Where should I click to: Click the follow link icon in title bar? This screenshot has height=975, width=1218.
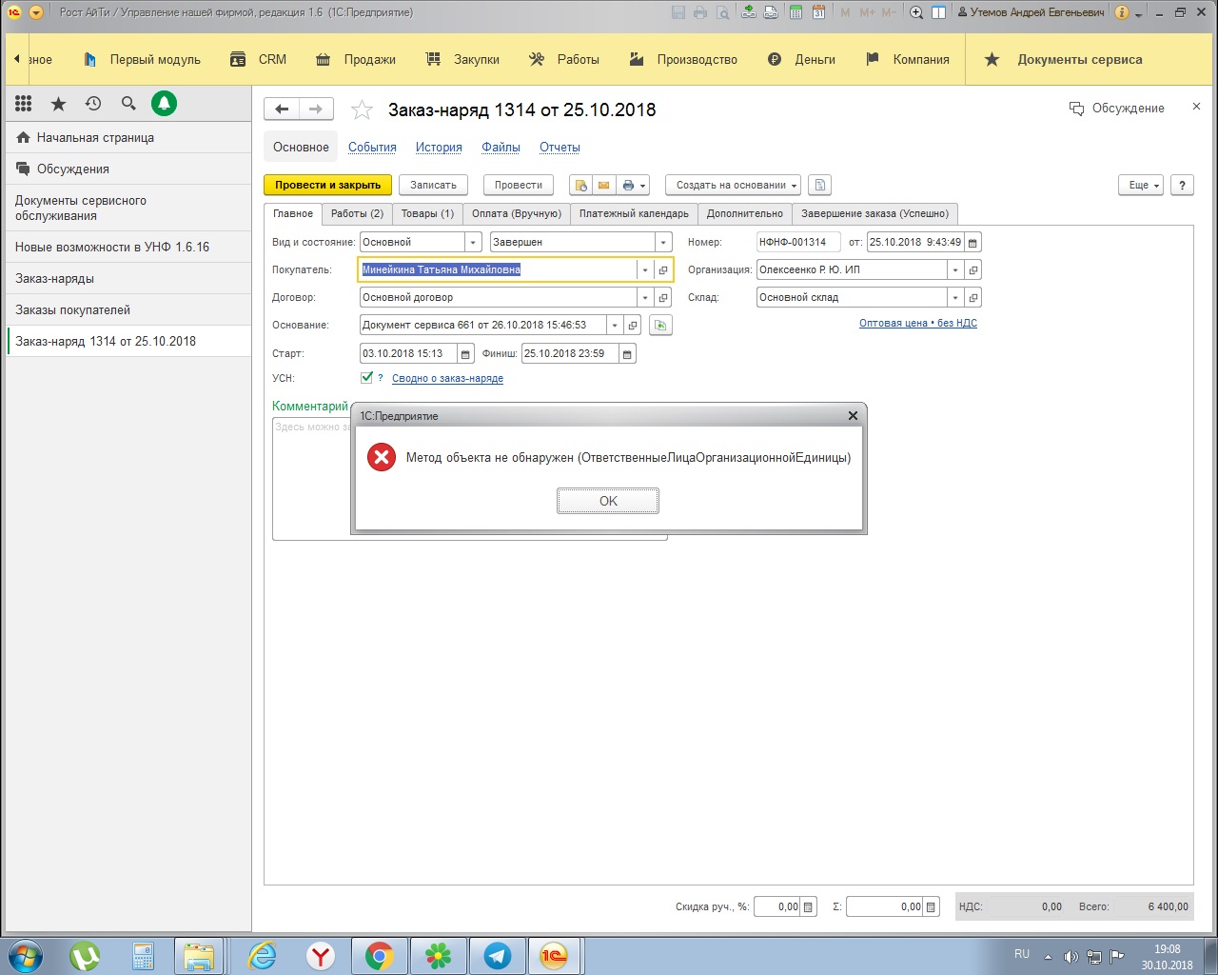click(771, 12)
